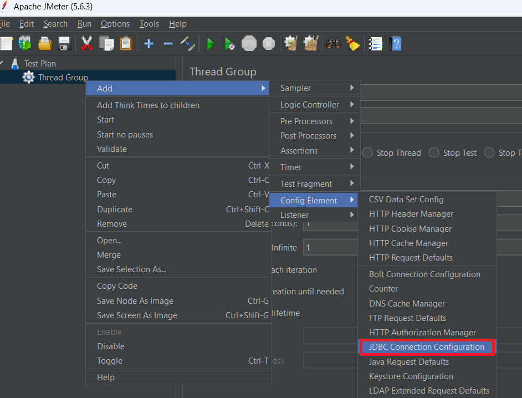
Task: Click the Copy toolbar icon
Action: pos(106,44)
